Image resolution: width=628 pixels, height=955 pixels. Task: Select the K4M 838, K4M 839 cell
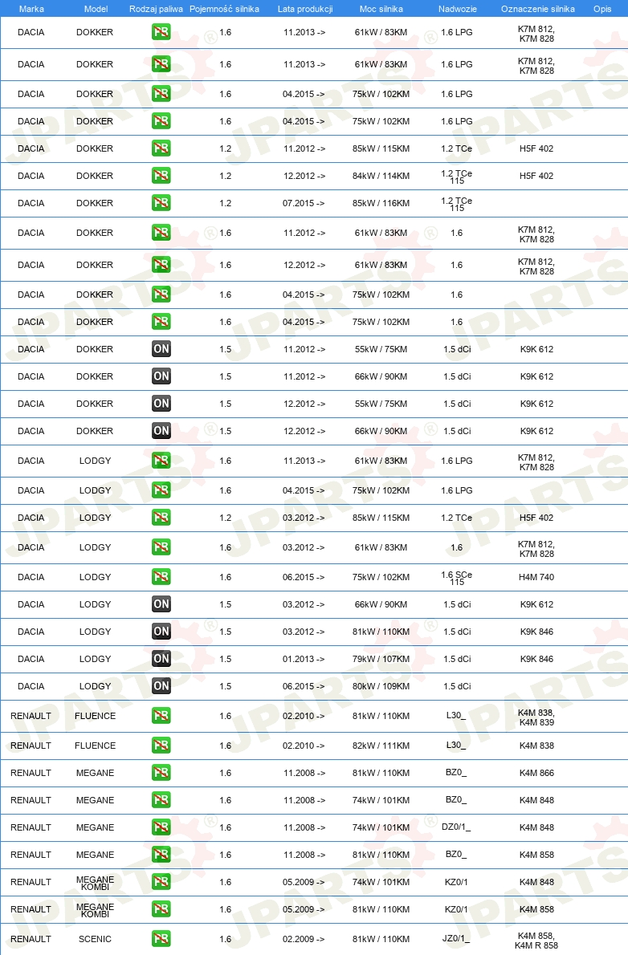[536, 717]
